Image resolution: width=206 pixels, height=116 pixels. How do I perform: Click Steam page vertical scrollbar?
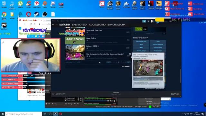click(181, 76)
